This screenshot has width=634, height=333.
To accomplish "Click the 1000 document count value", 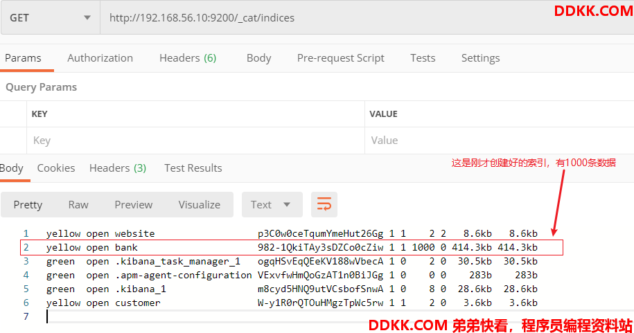I will (x=423, y=247).
